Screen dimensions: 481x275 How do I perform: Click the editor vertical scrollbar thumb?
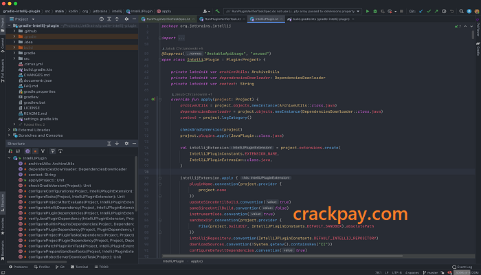tap(473, 34)
